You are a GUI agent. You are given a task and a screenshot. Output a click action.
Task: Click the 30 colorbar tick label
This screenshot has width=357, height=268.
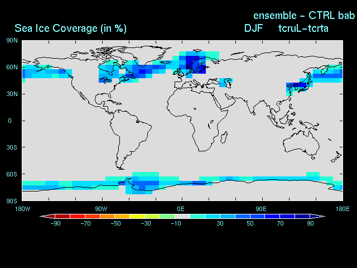click(220, 224)
